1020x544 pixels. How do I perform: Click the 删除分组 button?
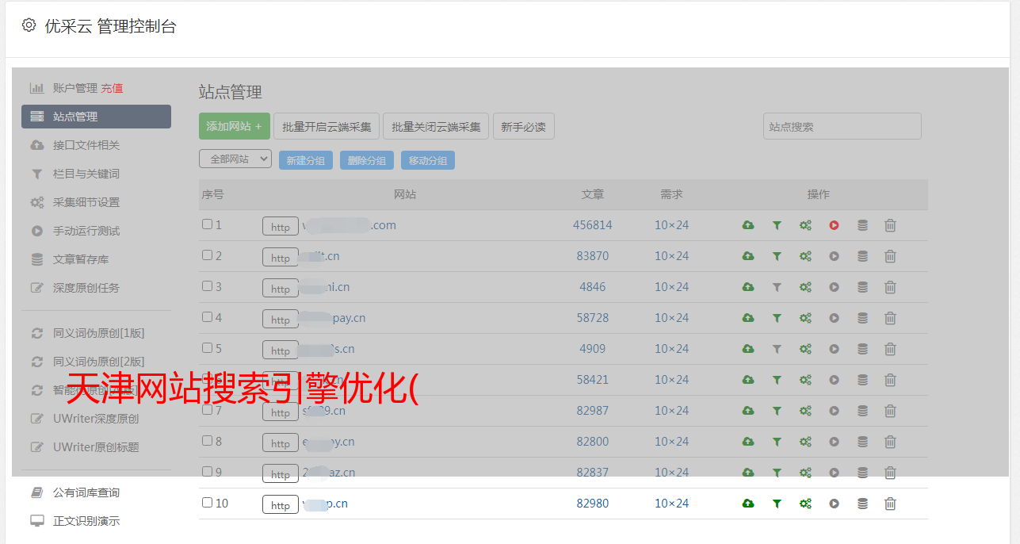367,160
